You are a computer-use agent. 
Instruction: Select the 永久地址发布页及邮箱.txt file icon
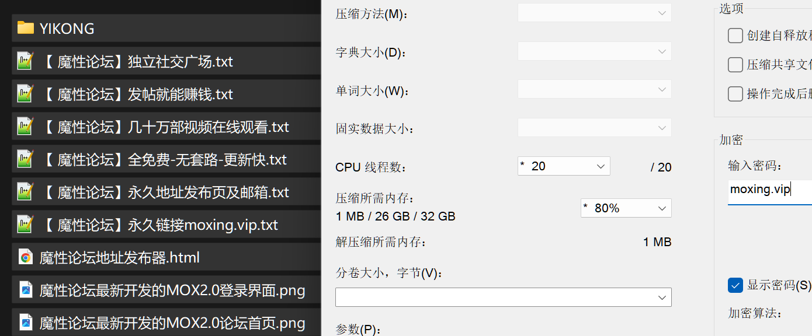coord(25,191)
